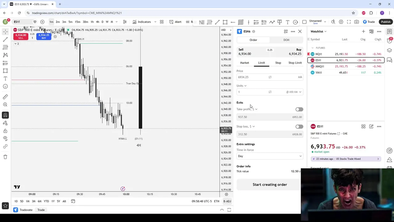Select the YM1! row in the watchlist
Screen dimensions: 394x222
pos(346,73)
